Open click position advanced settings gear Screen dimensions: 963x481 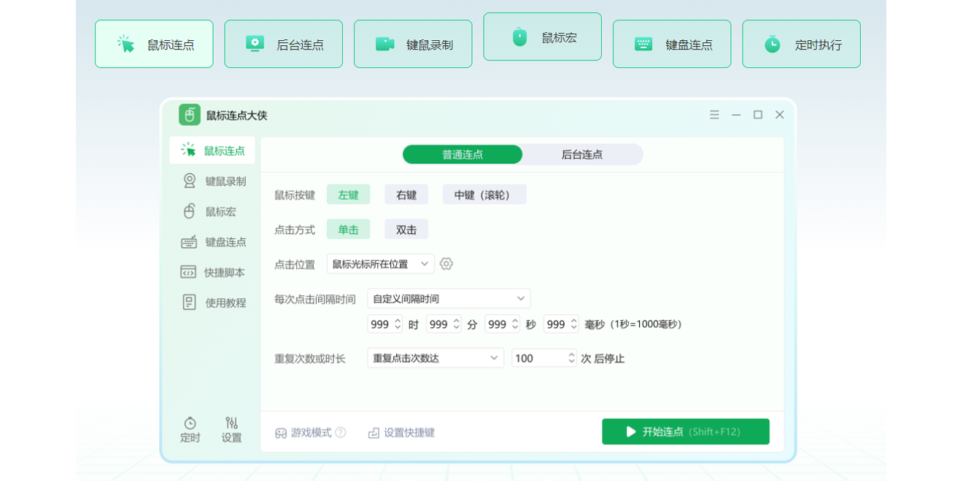point(446,264)
